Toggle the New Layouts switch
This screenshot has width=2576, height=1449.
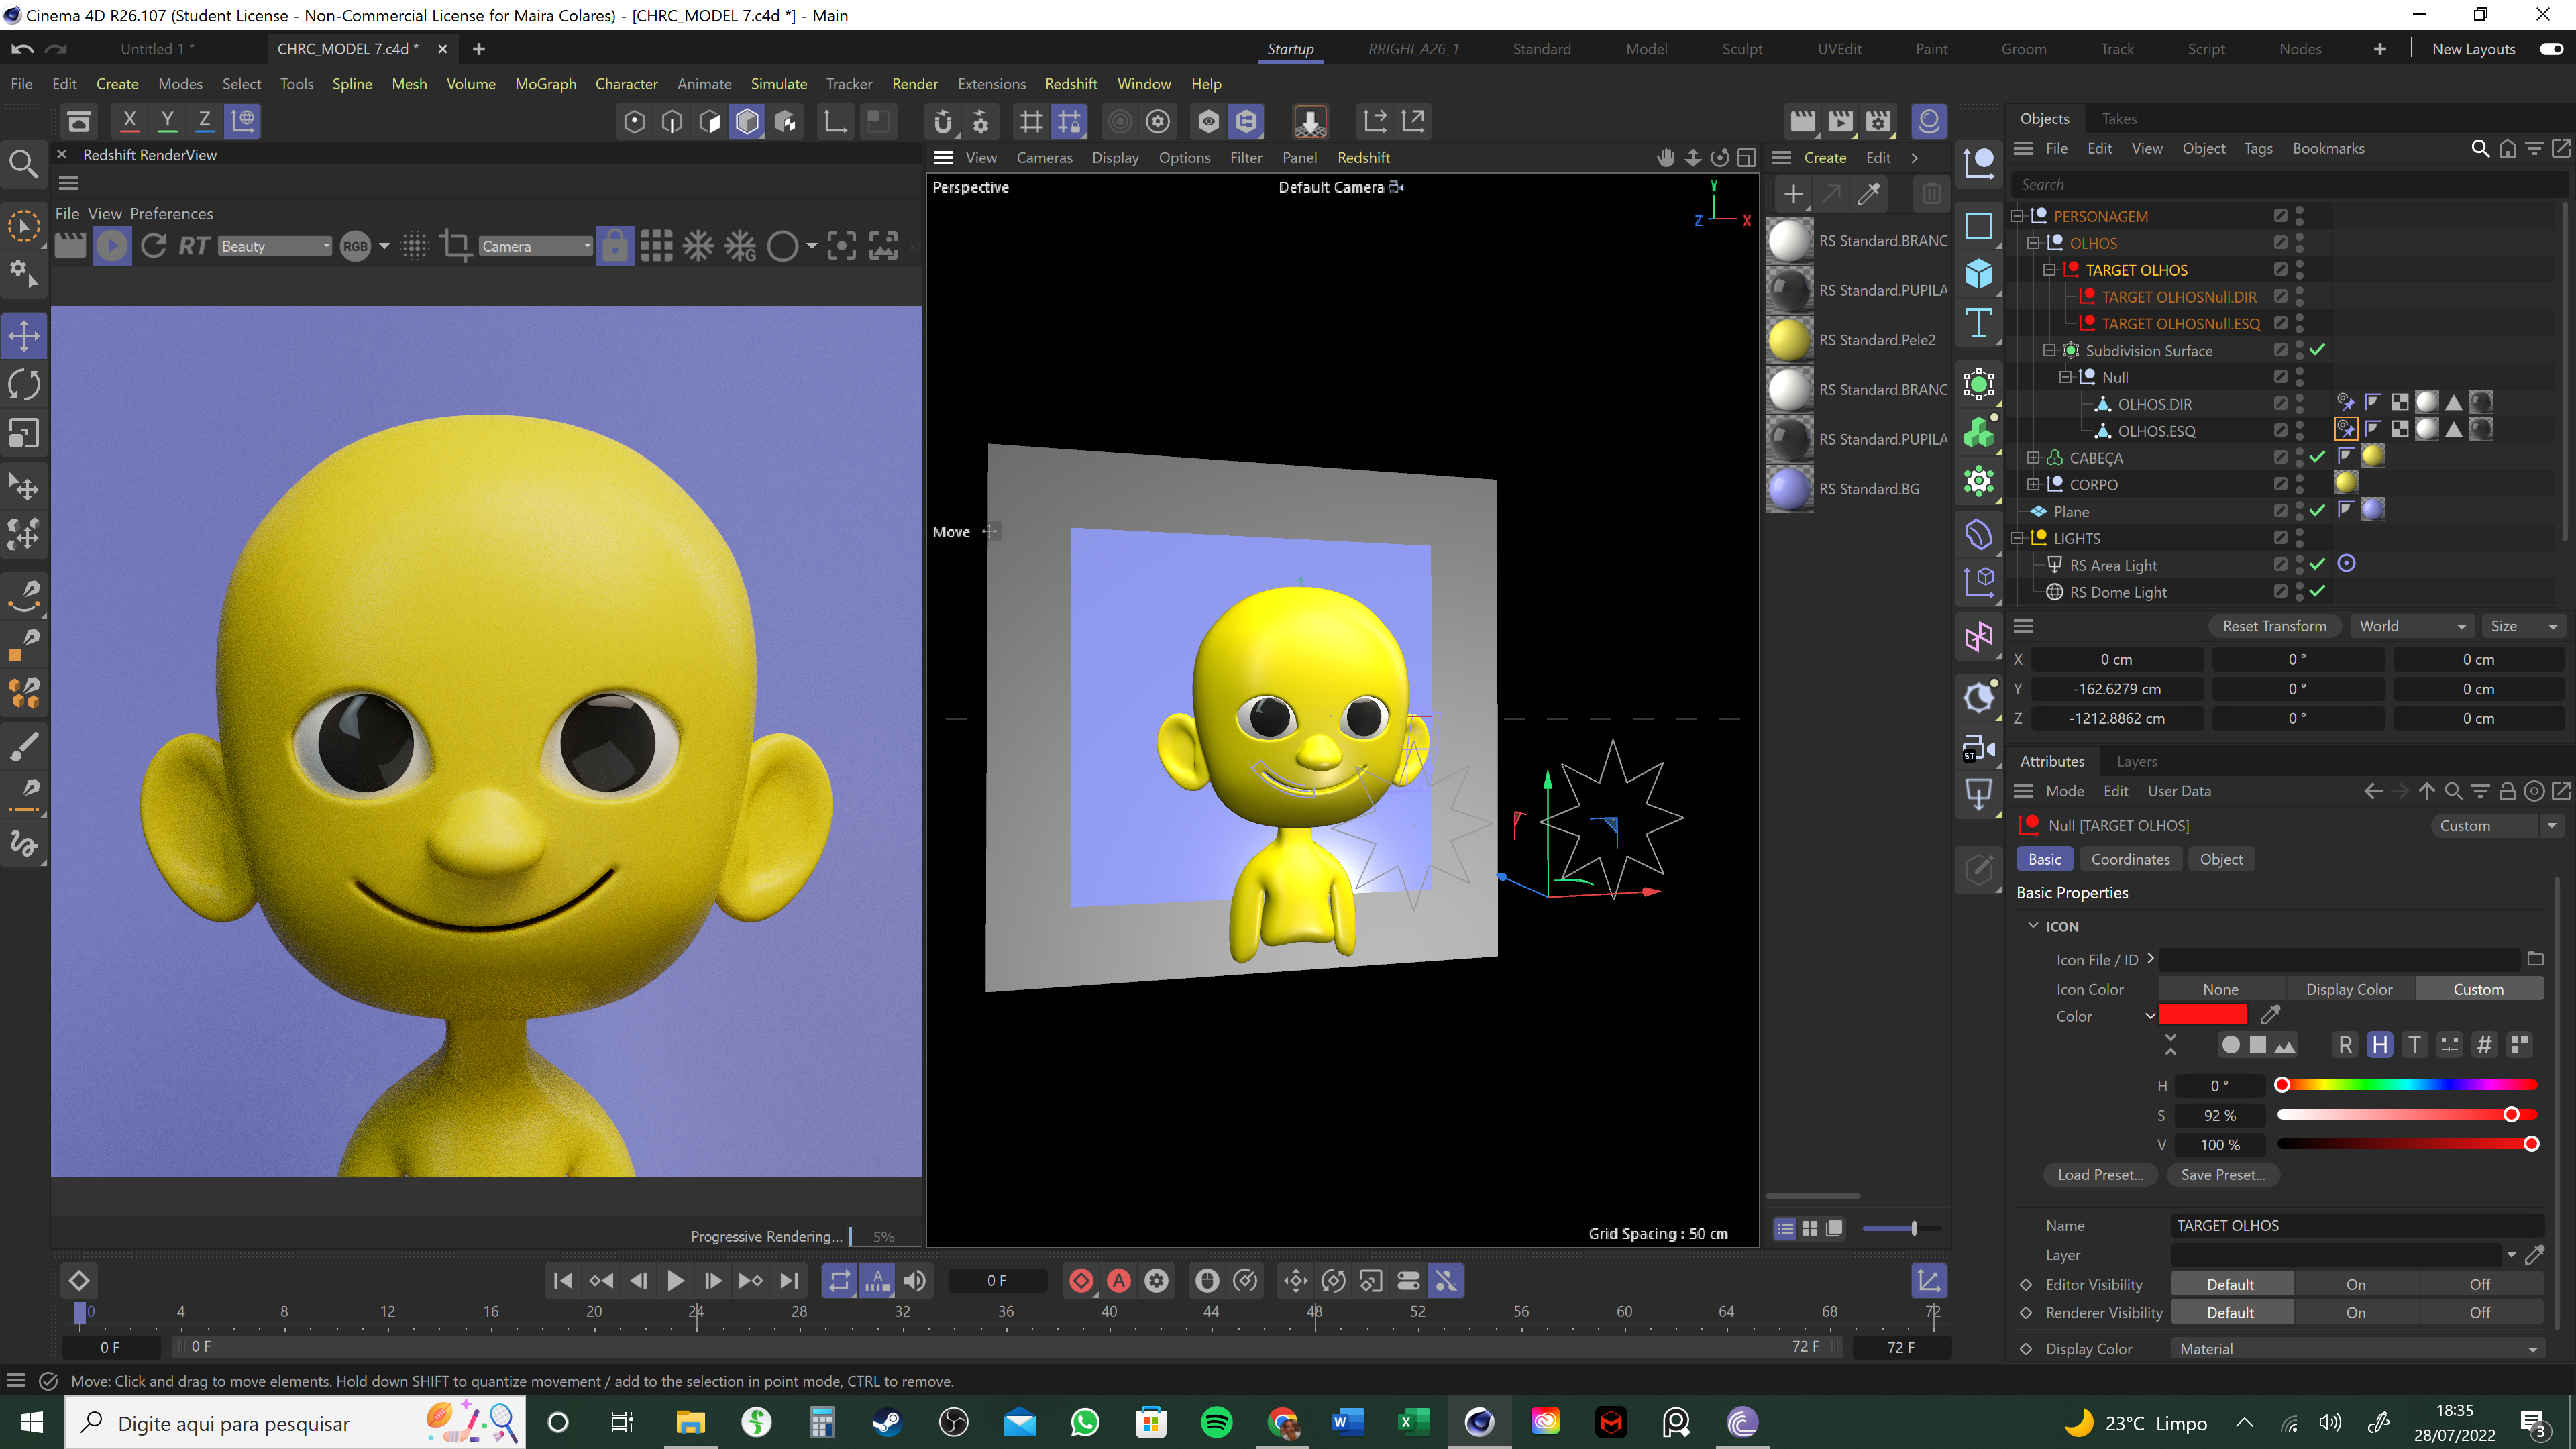(2551, 49)
